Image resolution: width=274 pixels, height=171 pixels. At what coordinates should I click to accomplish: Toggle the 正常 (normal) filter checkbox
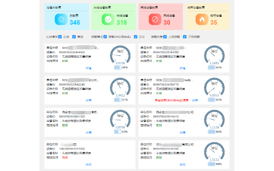tap(135, 37)
